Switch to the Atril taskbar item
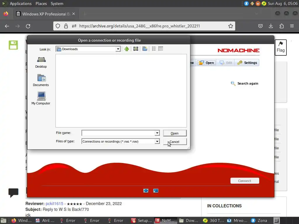Viewport: 299px width, 224px height. tap(45, 220)
